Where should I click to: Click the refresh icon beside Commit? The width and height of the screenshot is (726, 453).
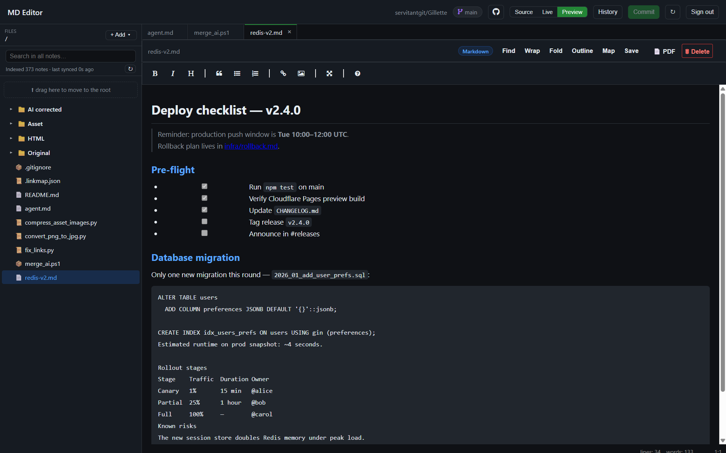pyautogui.click(x=673, y=12)
